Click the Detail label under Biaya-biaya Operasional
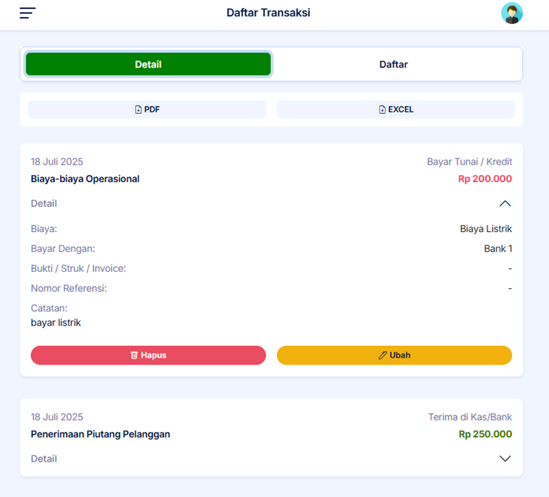The image size is (549, 497). 44,204
